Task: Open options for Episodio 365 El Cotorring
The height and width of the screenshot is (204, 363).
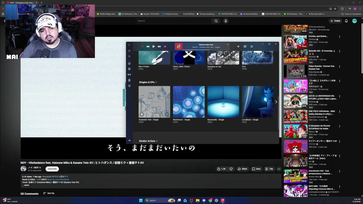Action: 339,51
